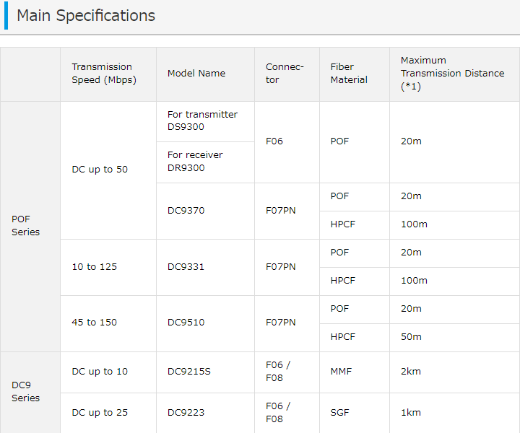
Task: Select the Transmission Speed (Mbps) column header
Action: click(x=108, y=74)
